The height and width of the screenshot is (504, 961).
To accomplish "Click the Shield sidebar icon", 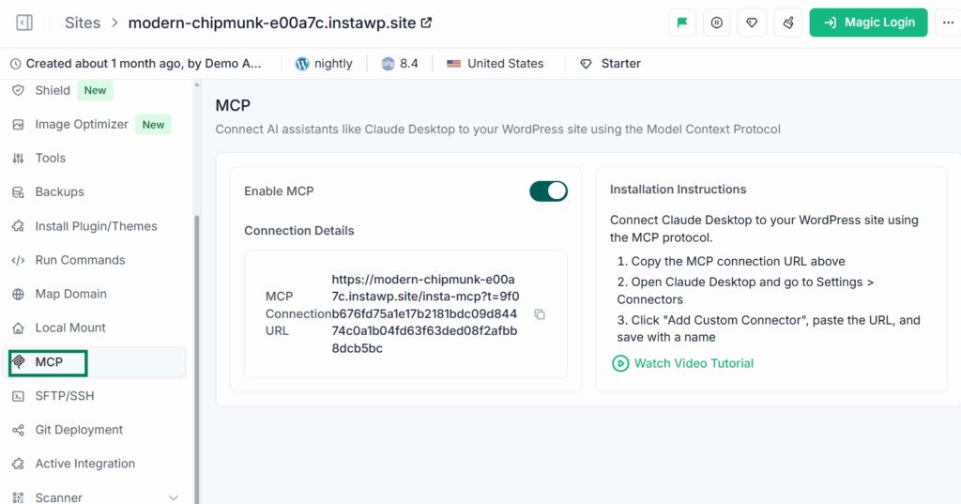I will (x=19, y=90).
